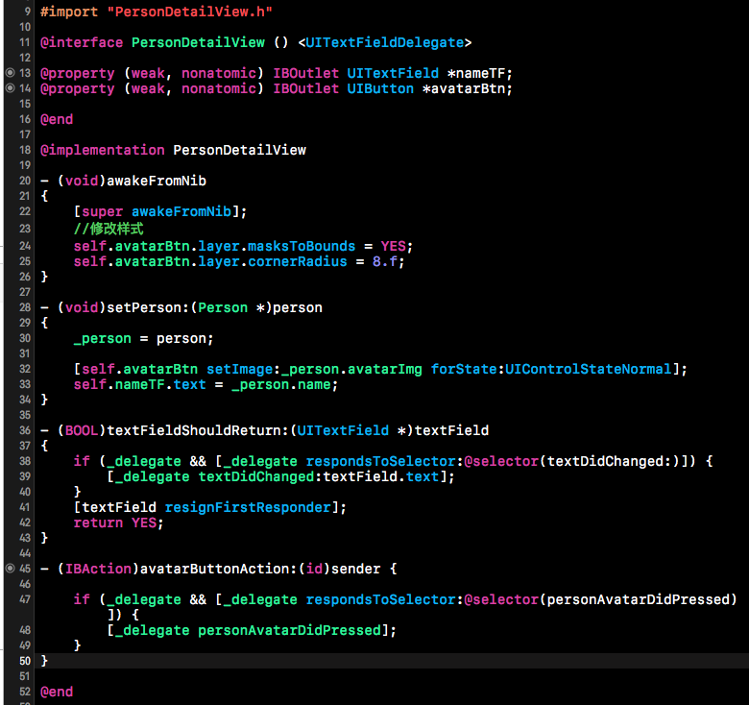Click return YES statement on line 42
749x705 pixels.
118,523
